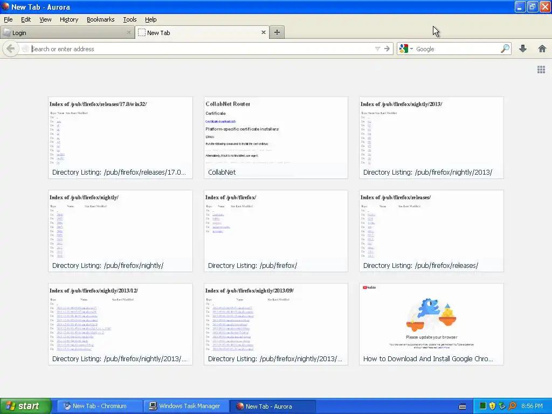Image resolution: width=552 pixels, height=414 pixels.
Task: Open the /pub/firefox/nightly/2013/ thumbnail
Action: click(431, 137)
